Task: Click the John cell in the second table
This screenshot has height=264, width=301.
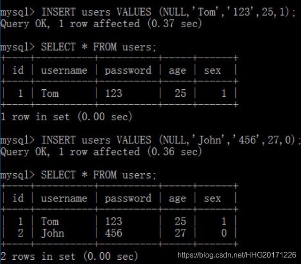Action: [53, 233]
